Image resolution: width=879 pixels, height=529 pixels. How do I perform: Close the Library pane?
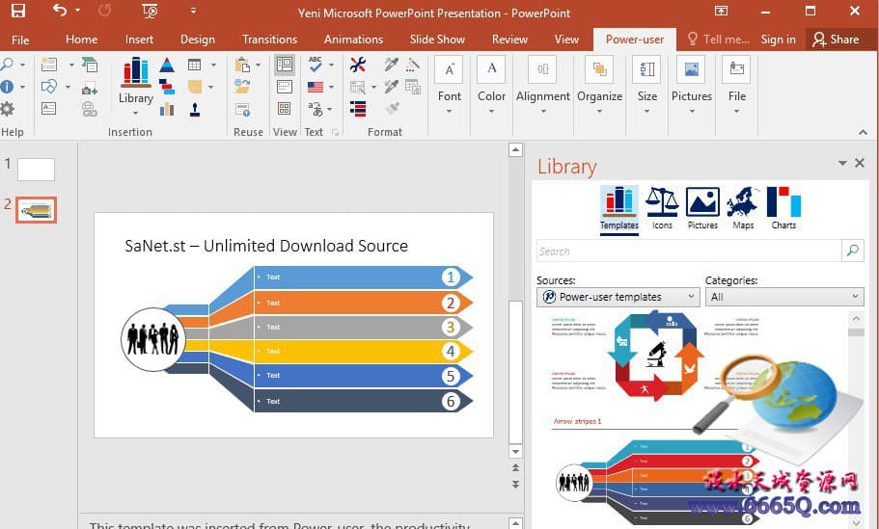tap(860, 163)
